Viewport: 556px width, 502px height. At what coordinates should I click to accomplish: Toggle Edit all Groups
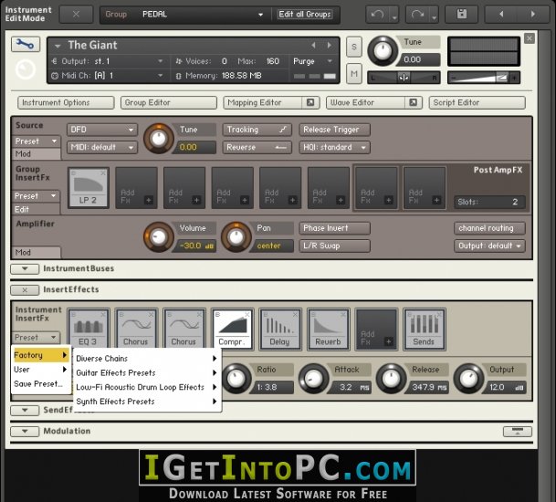[x=305, y=15]
